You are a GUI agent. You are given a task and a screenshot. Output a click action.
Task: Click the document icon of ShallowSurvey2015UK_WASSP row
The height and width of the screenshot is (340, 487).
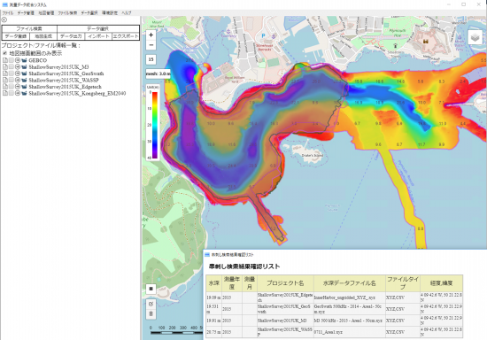(x=5, y=80)
